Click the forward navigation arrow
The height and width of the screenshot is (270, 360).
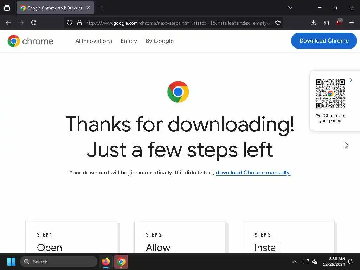[21, 22]
